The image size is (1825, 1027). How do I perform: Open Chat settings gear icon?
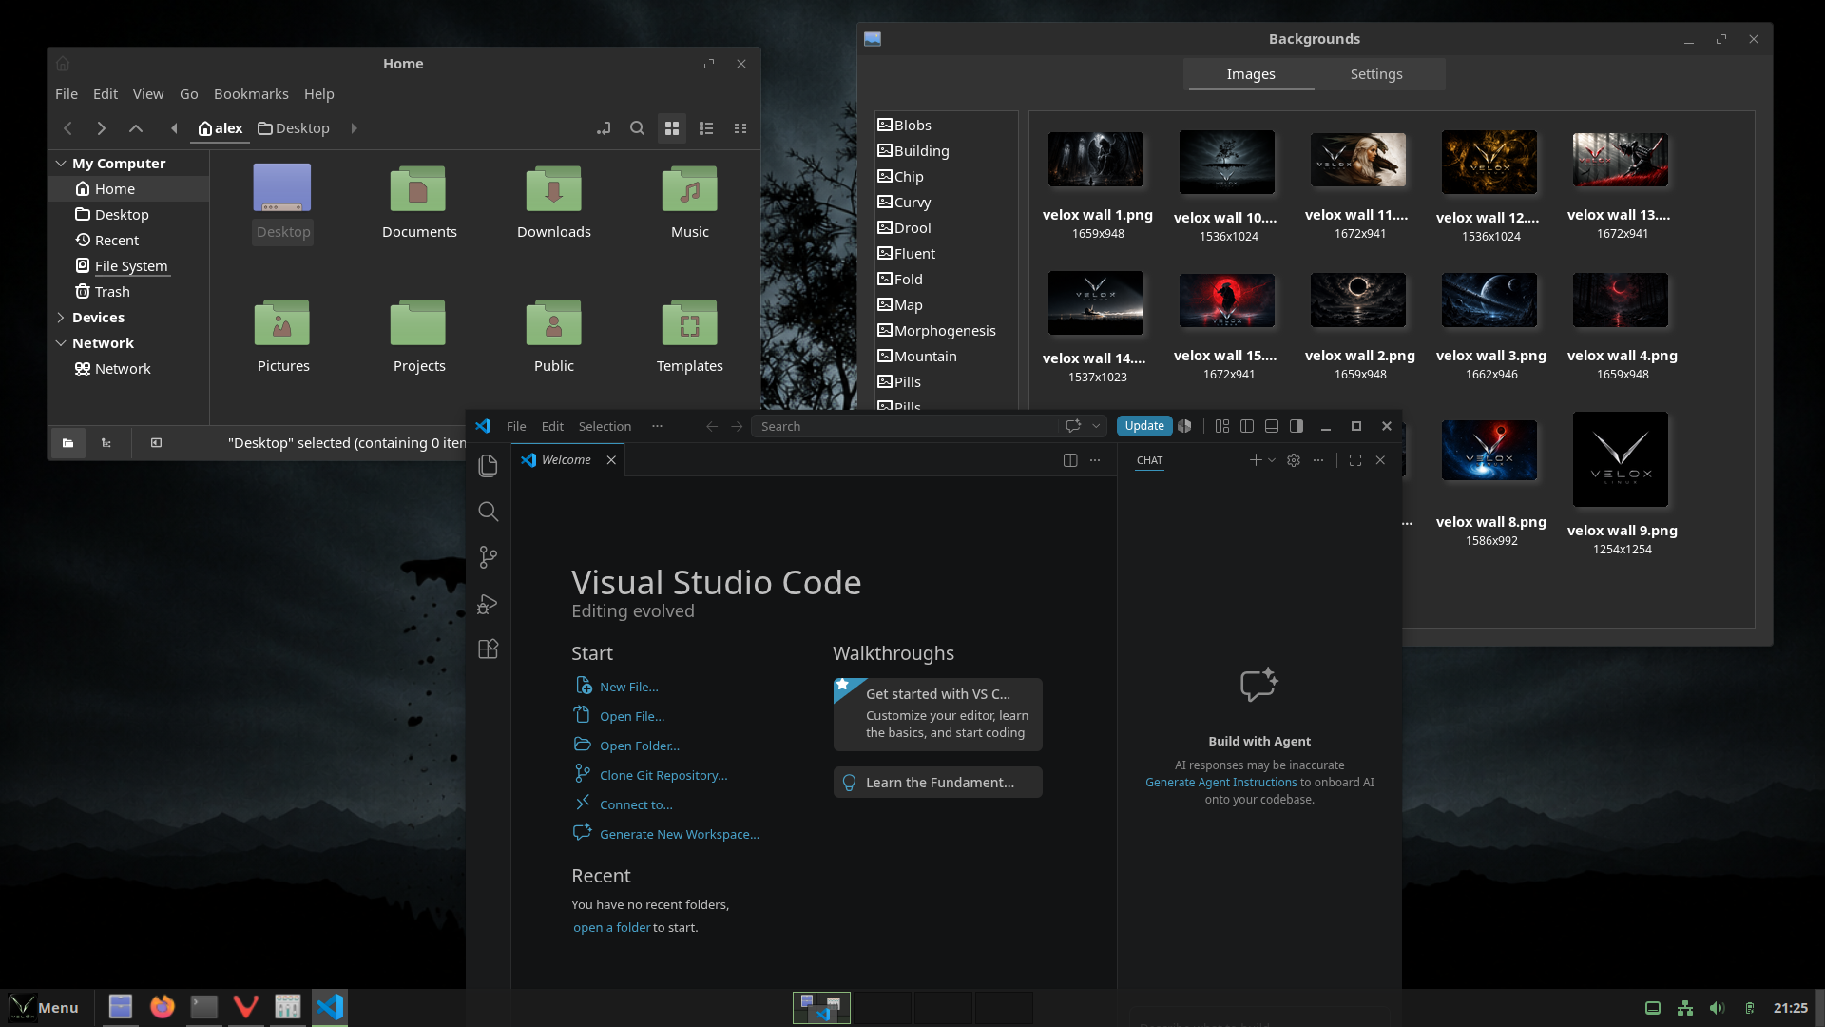coord(1294,460)
